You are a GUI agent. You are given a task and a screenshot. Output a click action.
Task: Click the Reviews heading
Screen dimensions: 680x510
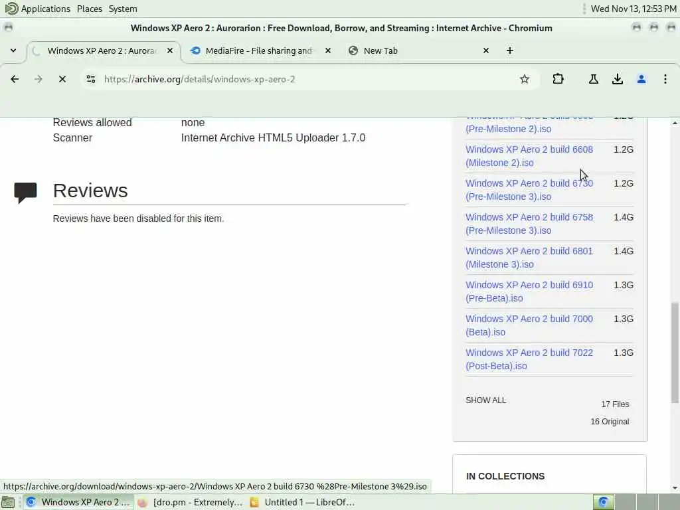(90, 191)
